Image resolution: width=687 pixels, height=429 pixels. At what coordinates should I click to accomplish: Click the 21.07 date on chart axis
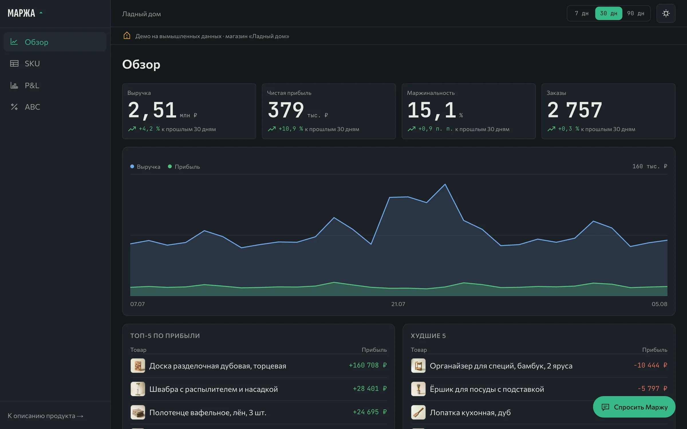coord(398,304)
